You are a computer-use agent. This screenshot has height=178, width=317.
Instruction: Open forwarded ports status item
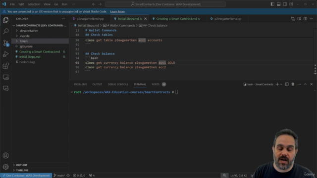tap(92, 176)
